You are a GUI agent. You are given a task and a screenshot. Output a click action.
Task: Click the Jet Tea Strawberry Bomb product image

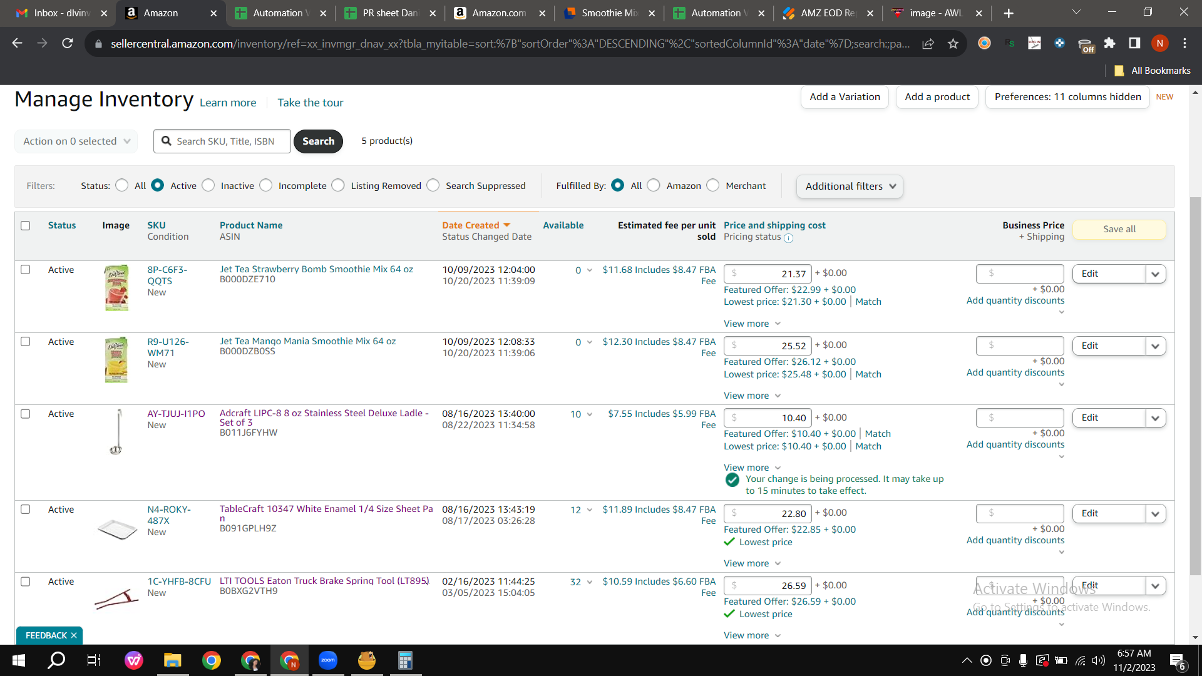[x=116, y=287]
